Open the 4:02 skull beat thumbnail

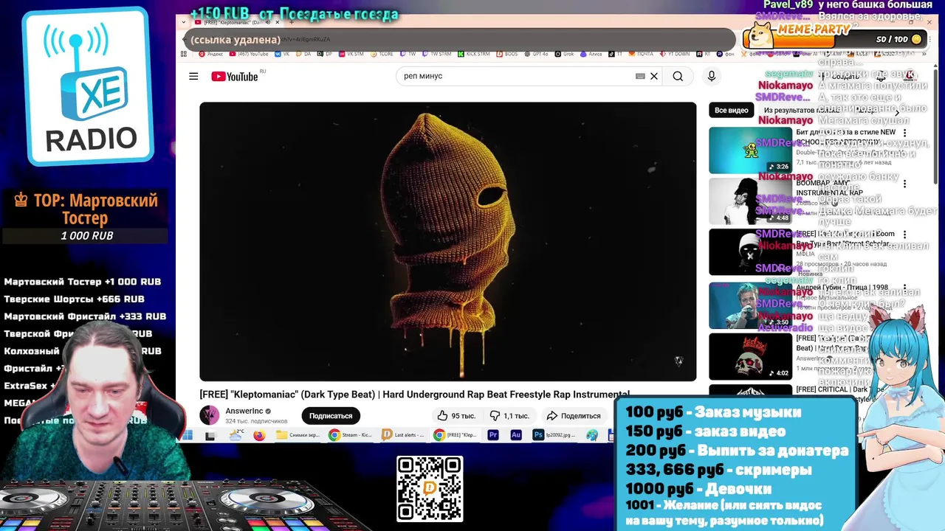[x=750, y=356]
